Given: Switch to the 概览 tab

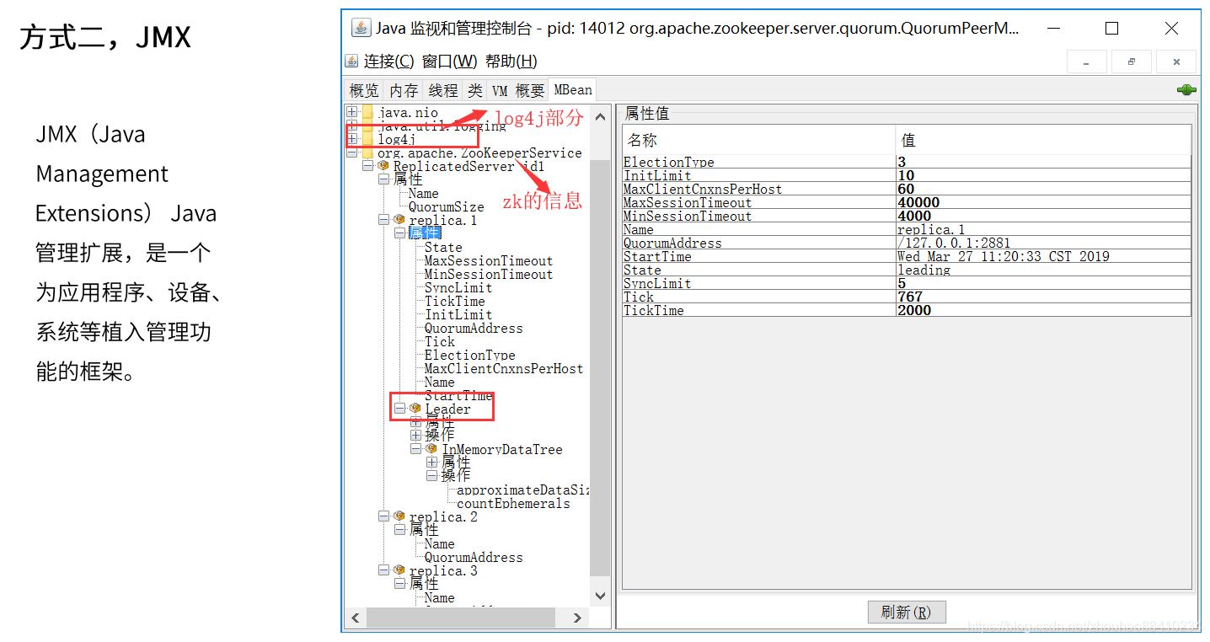Looking at the screenshot, I should 364,90.
